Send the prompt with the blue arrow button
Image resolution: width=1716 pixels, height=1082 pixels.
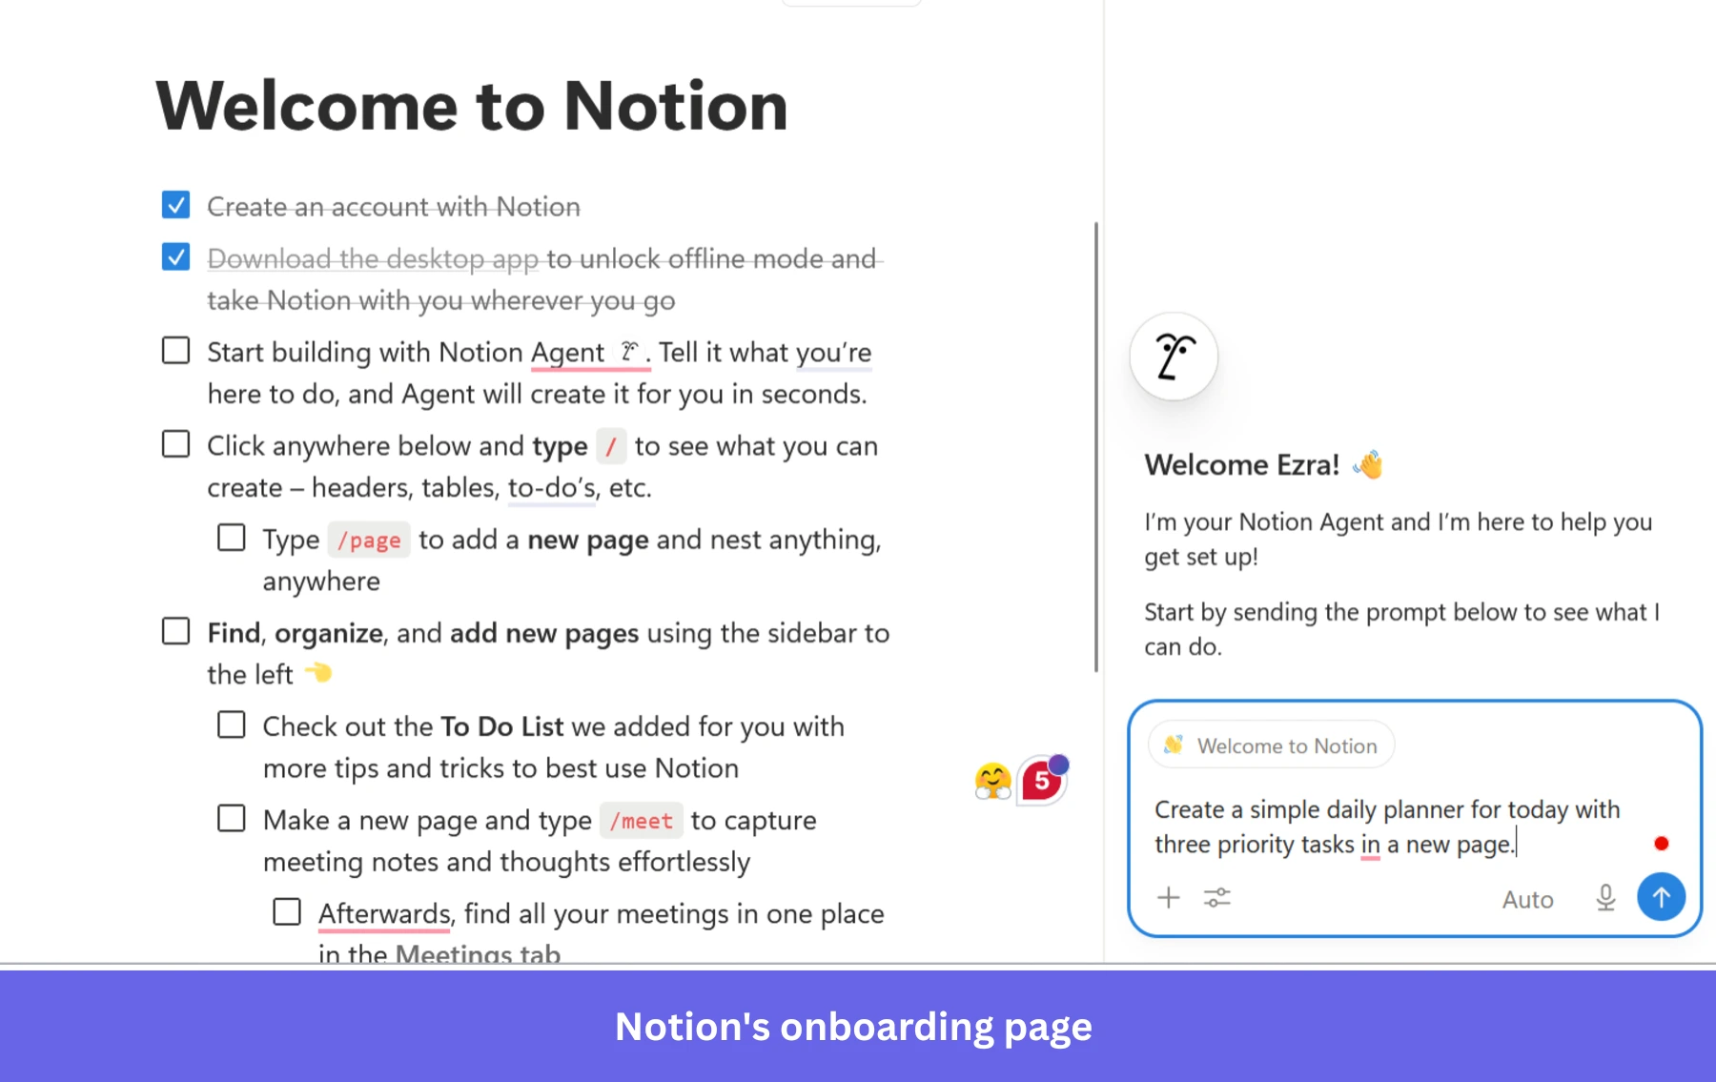[x=1661, y=897]
